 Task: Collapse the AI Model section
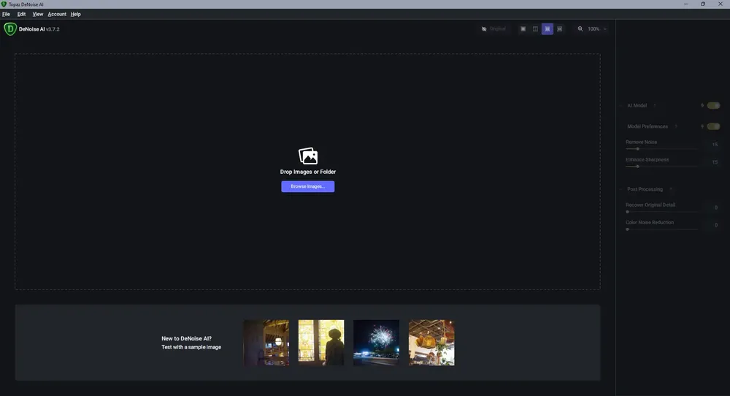(621, 105)
